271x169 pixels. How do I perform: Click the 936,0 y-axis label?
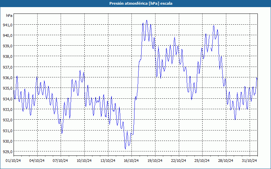point(7,78)
